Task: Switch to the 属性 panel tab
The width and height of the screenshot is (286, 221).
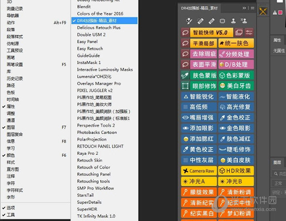Action: click(277, 40)
